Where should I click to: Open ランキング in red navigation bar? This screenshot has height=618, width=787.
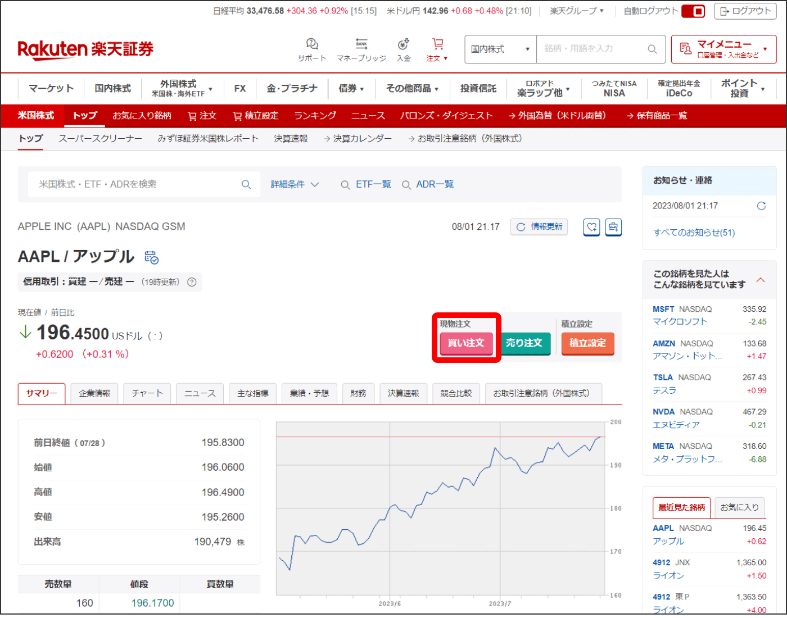(x=315, y=116)
